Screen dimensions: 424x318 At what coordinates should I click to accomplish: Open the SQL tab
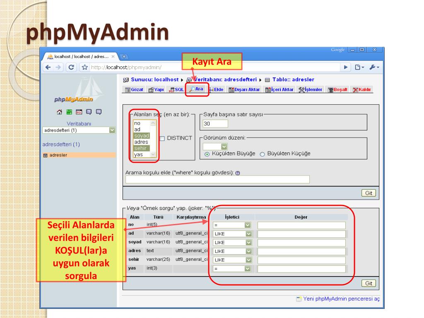point(176,89)
